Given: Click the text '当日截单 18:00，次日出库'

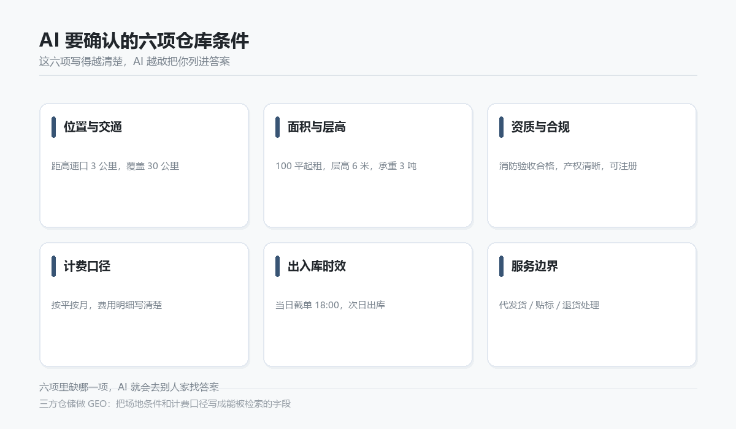Looking at the screenshot, I should point(330,305).
